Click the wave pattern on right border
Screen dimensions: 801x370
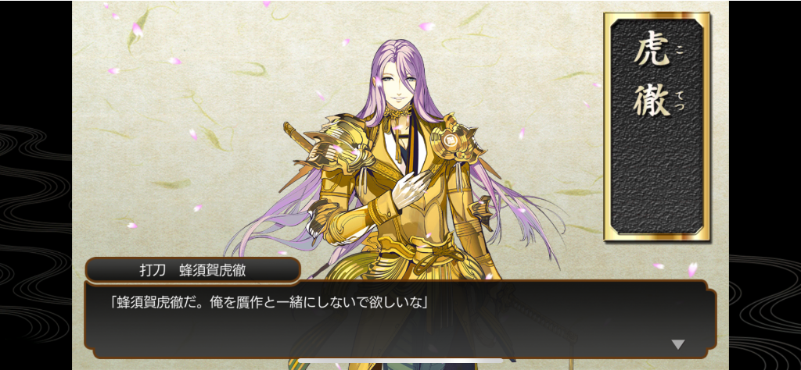pyautogui.click(x=765, y=306)
